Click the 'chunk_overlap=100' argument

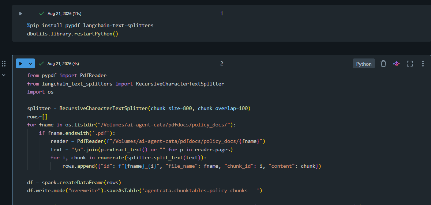point(223,109)
